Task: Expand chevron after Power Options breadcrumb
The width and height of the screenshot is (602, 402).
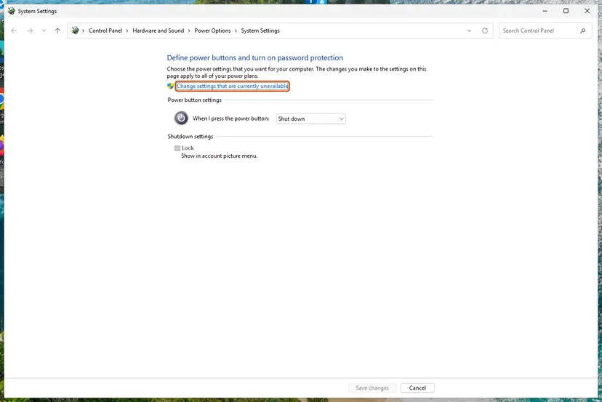Action: tap(236, 31)
